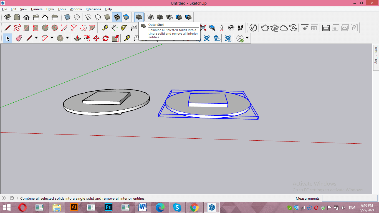Select the Freehand tool
The width and height of the screenshot is (379, 213).
pos(17,28)
